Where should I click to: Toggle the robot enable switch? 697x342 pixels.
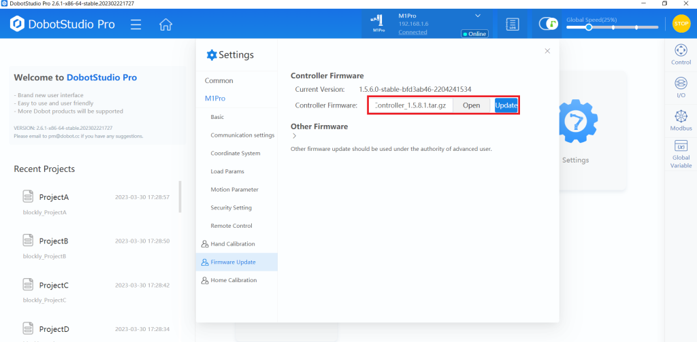coord(549,24)
